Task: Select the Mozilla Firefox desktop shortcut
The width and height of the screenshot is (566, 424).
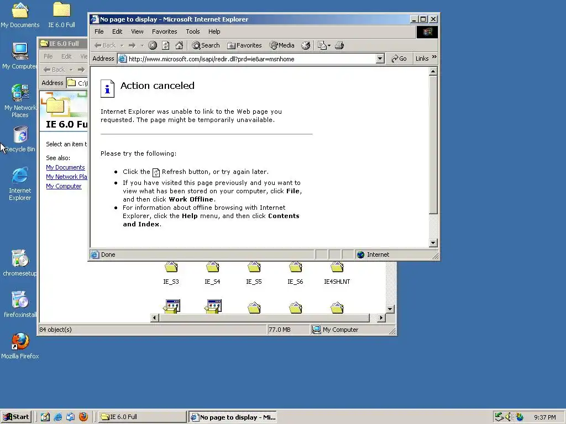Action: click(20, 346)
